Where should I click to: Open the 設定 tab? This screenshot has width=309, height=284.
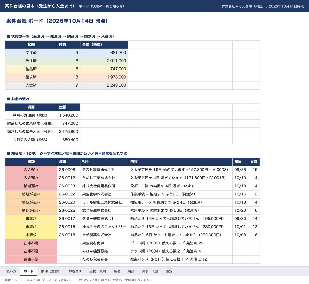click(x=169, y=271)
